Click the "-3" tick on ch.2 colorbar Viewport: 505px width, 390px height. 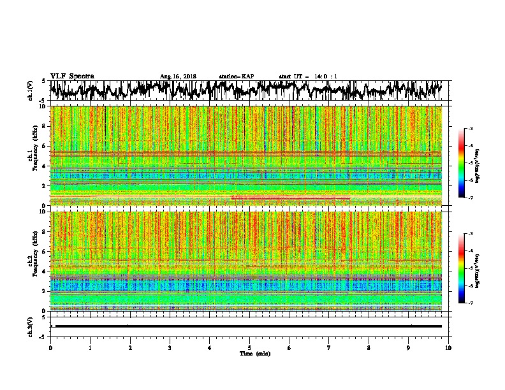(470, 234)
